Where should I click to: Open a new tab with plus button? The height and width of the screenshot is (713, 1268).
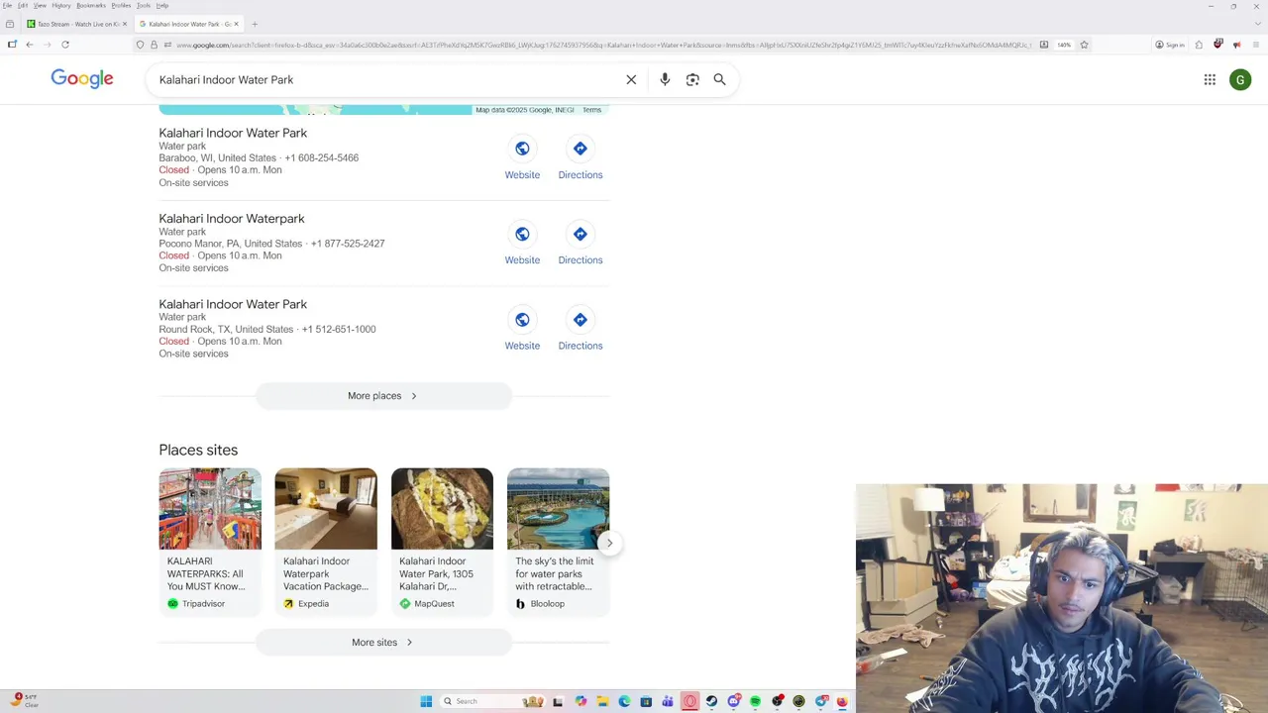[255, 24]
